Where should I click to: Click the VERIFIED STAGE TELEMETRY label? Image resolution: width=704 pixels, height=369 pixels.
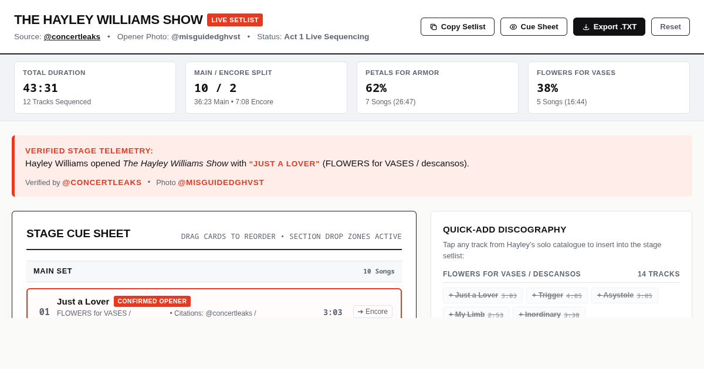(x=89, y=151)
